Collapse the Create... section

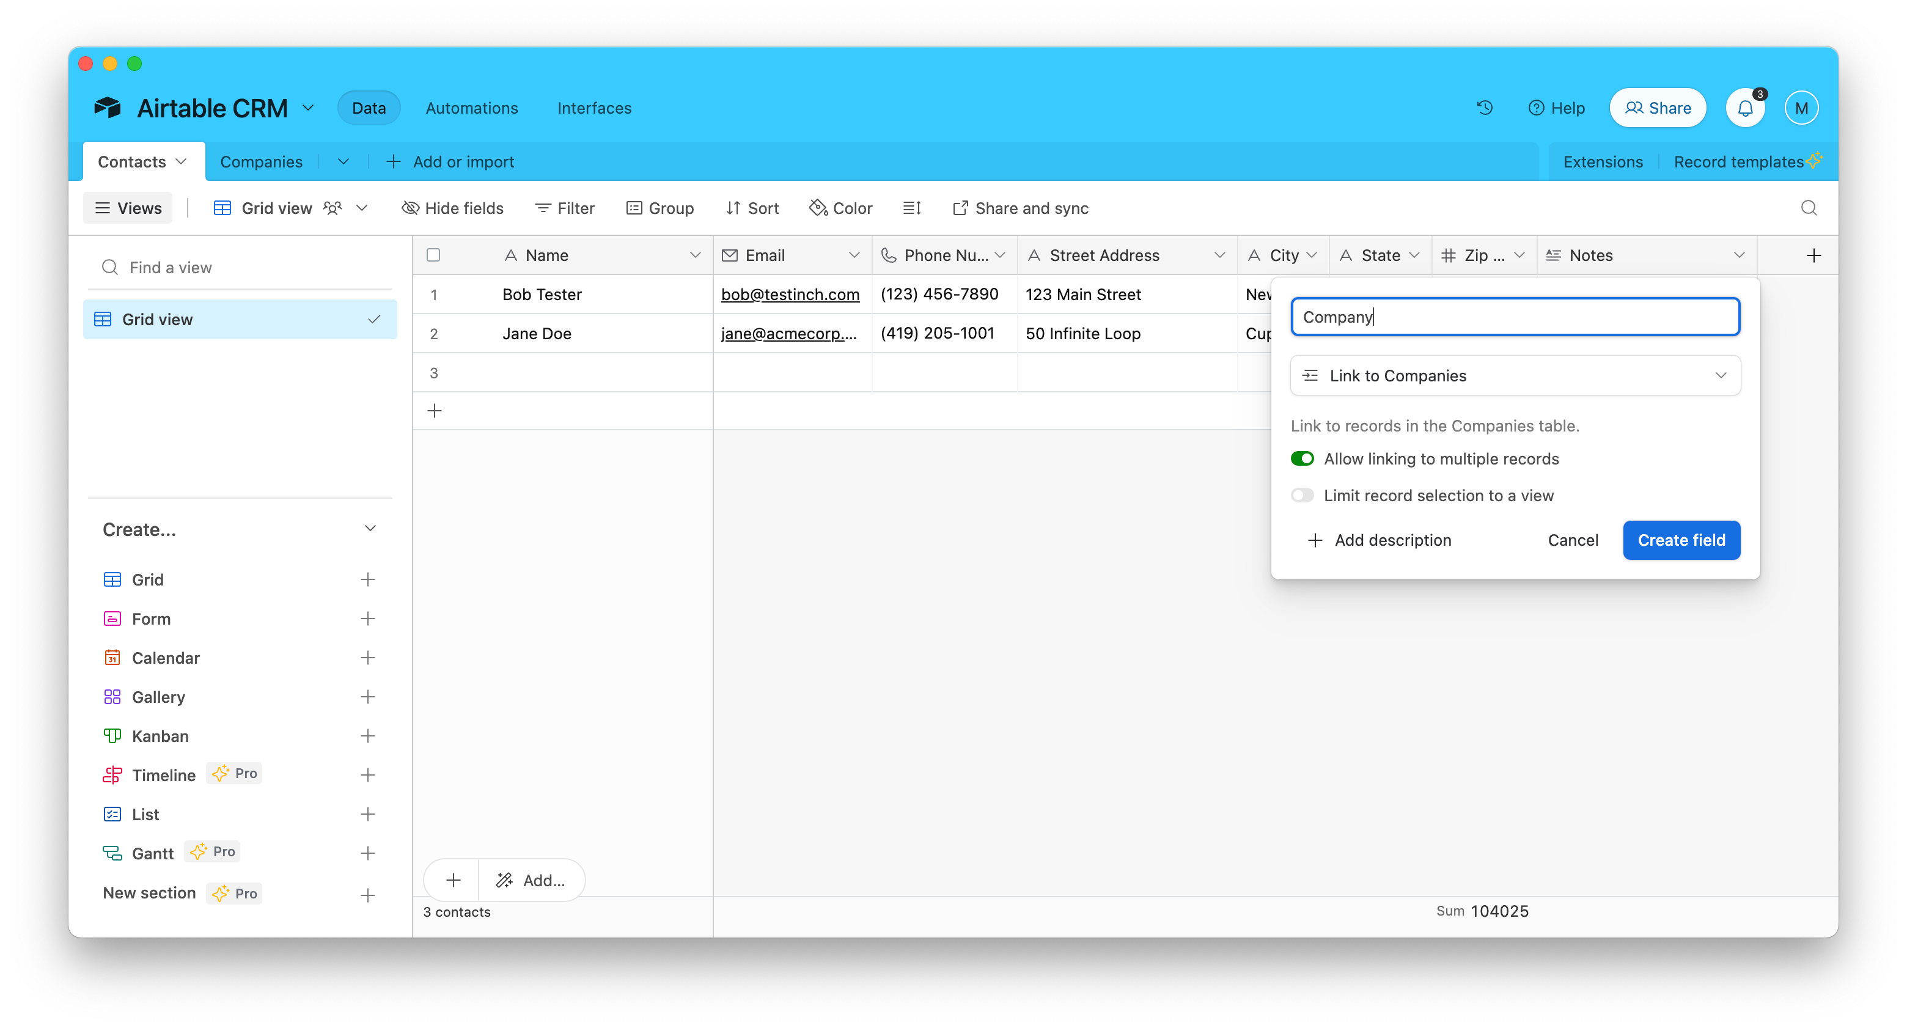[x=370, y=529]
